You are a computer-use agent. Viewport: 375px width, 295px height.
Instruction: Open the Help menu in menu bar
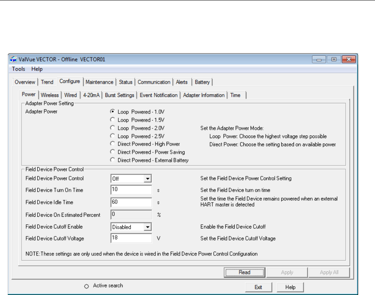[x=37, y=69]
